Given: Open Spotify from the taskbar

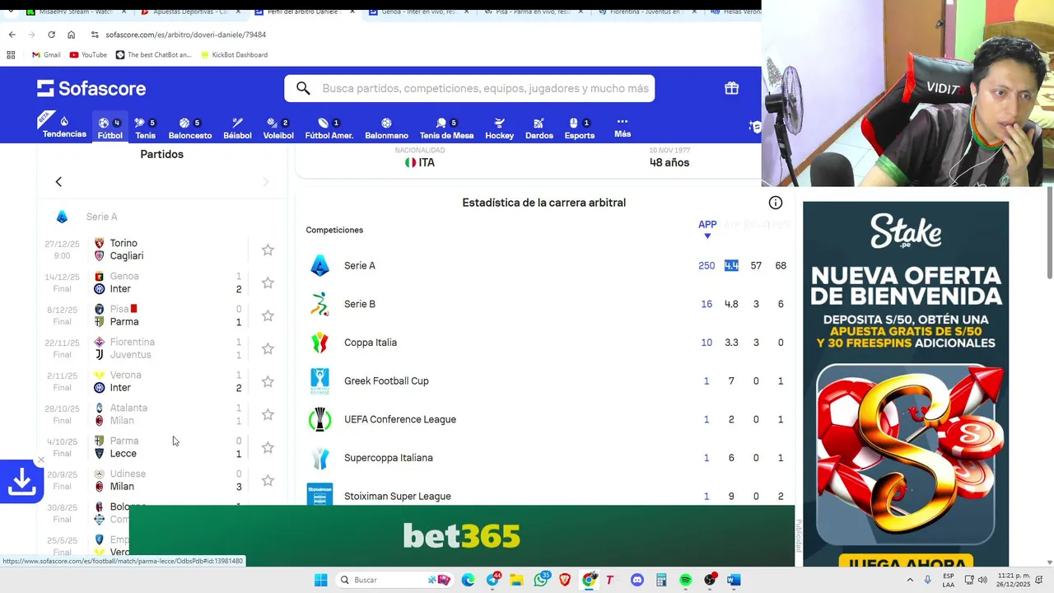Looking at the screenshot, I should click(x=685, y=580).
